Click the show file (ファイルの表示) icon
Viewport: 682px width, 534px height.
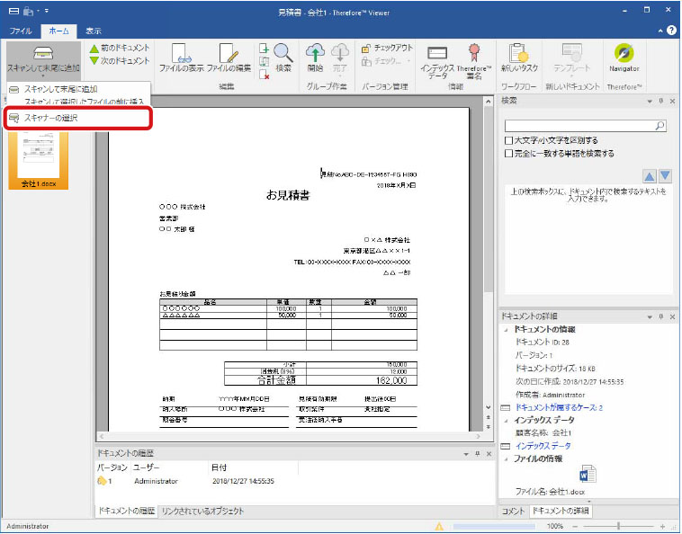tap(180, 57)
